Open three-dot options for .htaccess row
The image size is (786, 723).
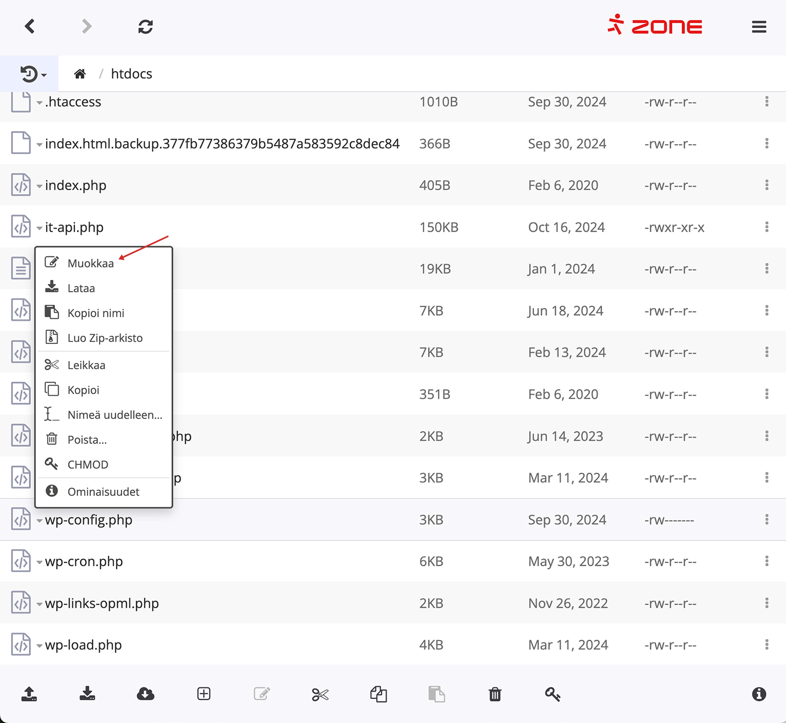tap(767, 102)
